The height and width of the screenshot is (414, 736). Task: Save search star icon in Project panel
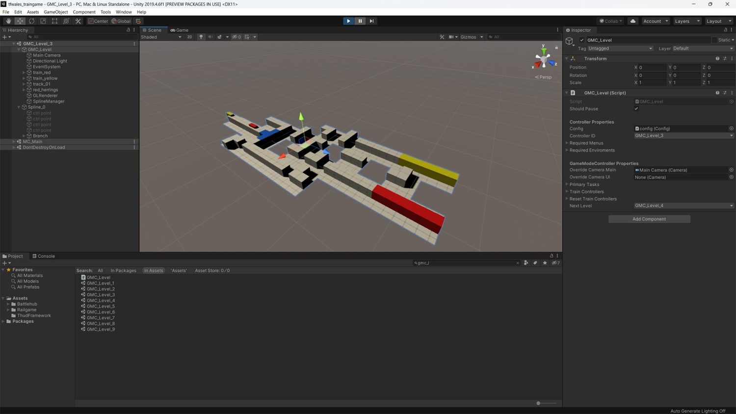[545, 263]
